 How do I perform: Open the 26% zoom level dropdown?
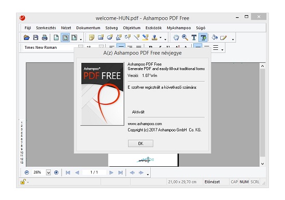48,172
